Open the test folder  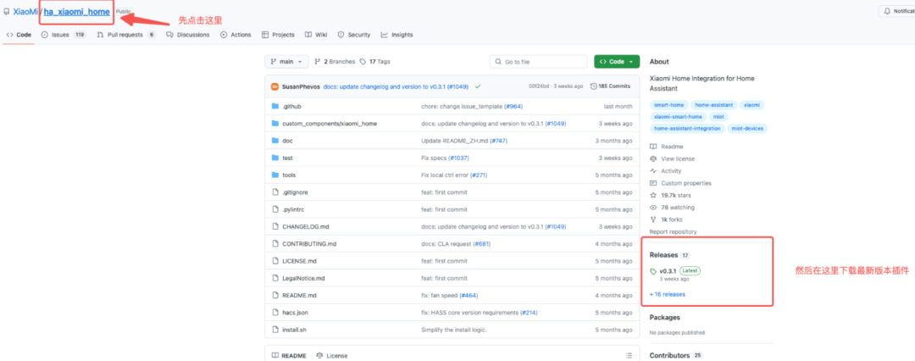(288, 158)
